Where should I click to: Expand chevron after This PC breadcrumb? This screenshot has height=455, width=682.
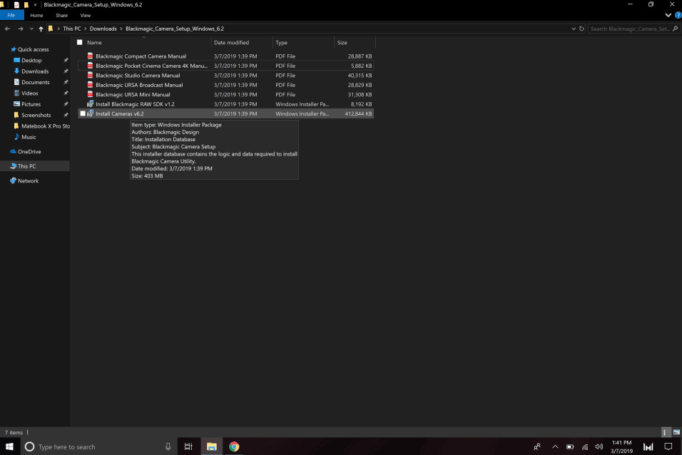pyautogui.click(x=86, y=29)
